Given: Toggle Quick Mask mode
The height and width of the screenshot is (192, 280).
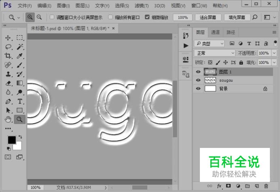Looking at the screenshot, I should tap(8, 157).
